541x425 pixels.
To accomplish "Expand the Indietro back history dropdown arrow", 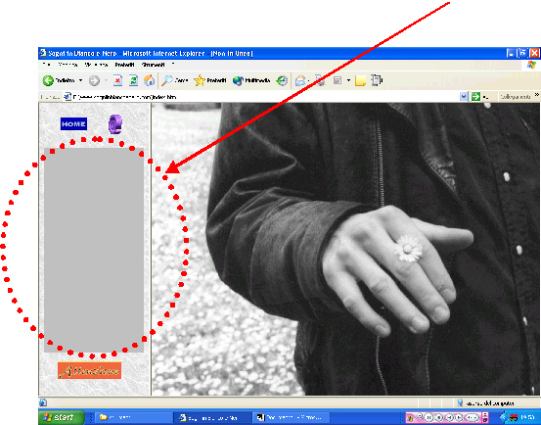I will (x=80, y=80).
